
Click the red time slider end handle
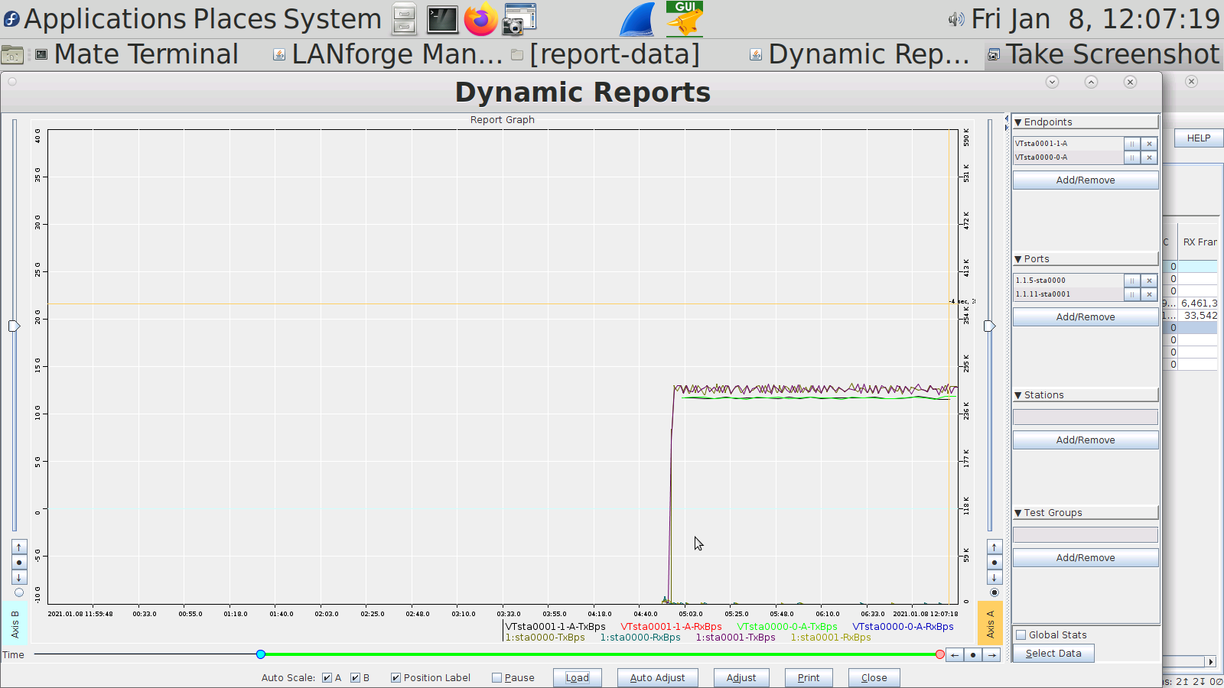click(940, 654)
